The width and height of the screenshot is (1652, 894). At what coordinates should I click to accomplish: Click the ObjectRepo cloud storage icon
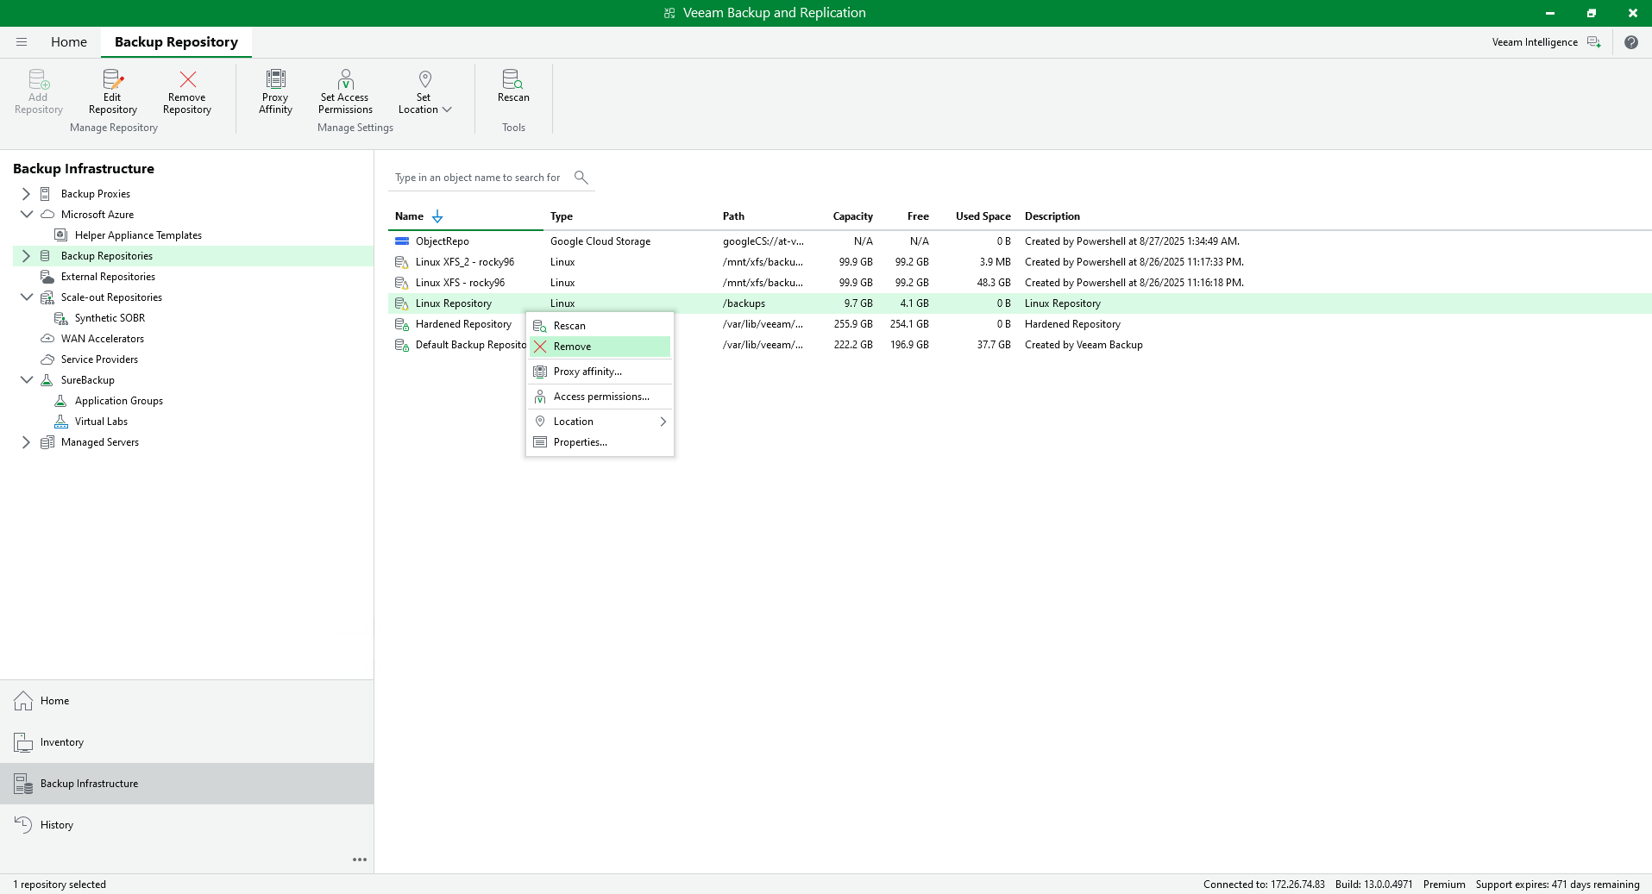[402, 241]
